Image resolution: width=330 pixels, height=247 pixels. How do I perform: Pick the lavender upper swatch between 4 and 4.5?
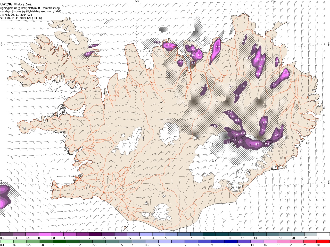[146, 234]
